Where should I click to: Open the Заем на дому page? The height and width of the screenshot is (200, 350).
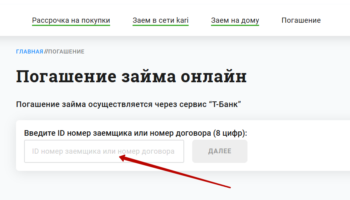(235, 20)
